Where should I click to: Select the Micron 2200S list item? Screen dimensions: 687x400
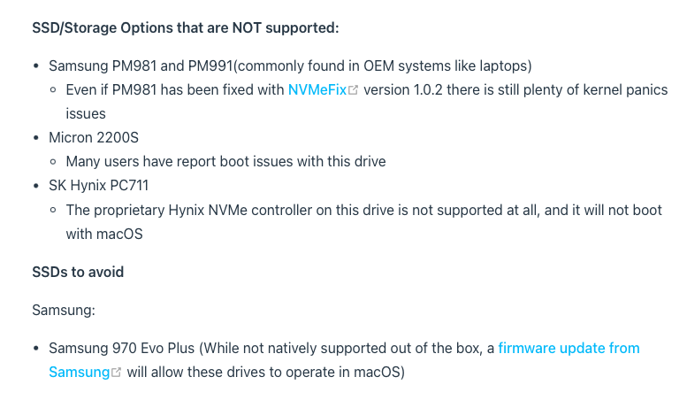pos(94,138)
